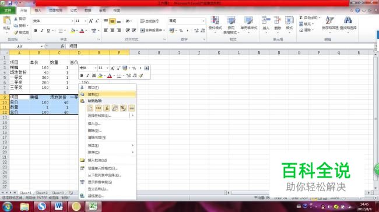Image resolution: width=379 pixels, height=212 pixels.
Task: Expand the Merge and Center (合并后居中) arrow
Action: (x=164, y=30)
